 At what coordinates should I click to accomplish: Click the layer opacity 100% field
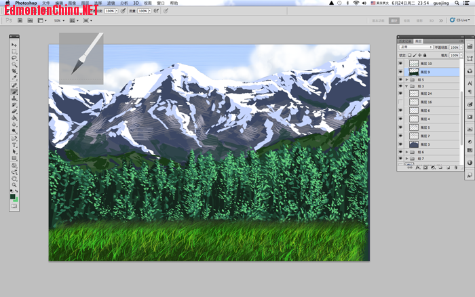click(x=454, y=47)
